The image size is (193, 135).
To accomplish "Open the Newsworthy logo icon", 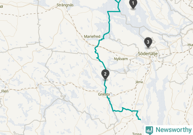I will pyautogui.click(x=149, y=130).
